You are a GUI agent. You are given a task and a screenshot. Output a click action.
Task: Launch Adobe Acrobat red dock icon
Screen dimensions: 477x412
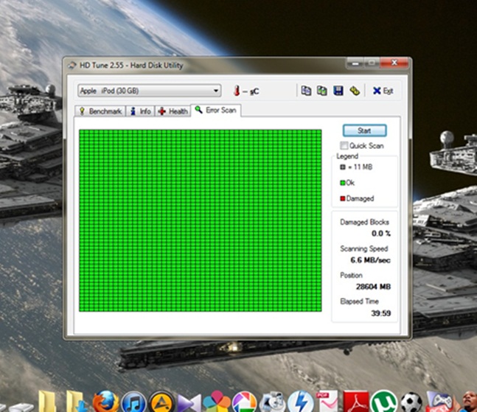coord(355,402)
